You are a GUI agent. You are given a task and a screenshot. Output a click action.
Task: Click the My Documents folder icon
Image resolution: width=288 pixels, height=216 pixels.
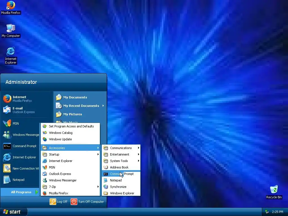point(59,97)
